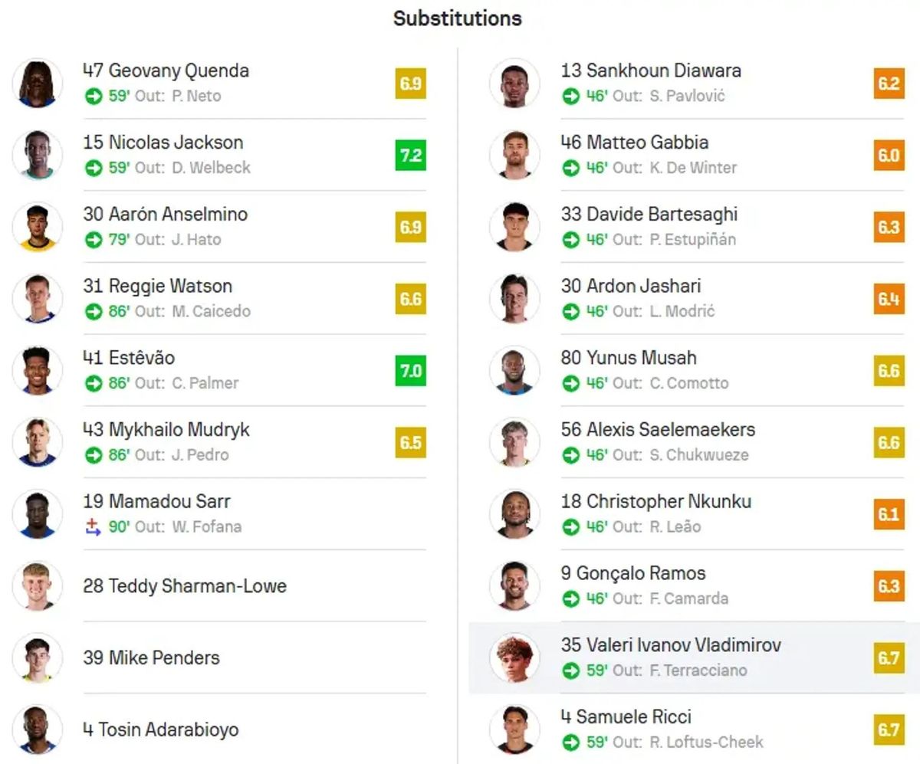Click the green arrow icon under Estêvão
Image resolution: width=920 pixels, height=764 pixels.
(94, 383)
